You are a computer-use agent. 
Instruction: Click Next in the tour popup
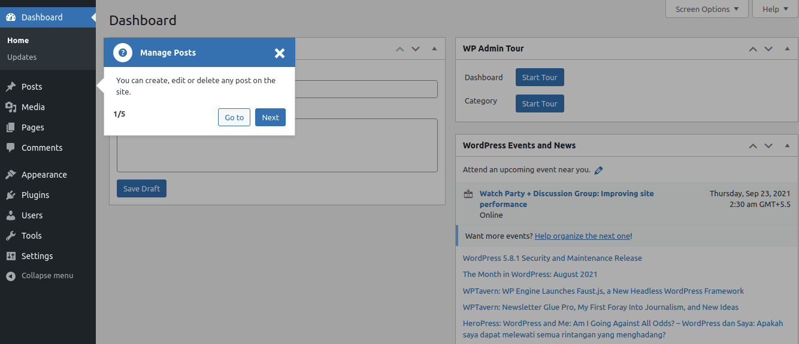[270, 117]
